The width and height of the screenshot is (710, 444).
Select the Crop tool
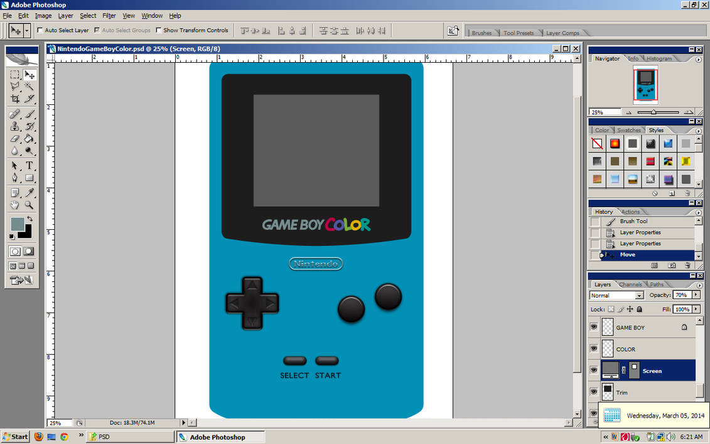[x=15, y=98]
